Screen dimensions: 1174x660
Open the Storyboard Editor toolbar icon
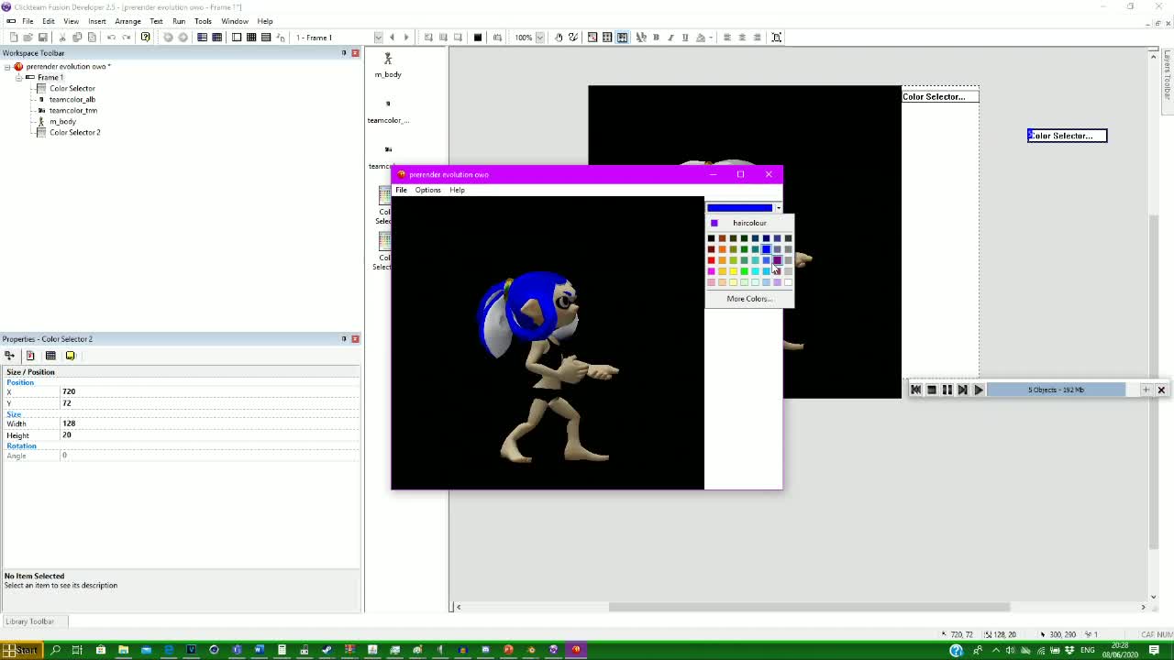tap(202, 38)
